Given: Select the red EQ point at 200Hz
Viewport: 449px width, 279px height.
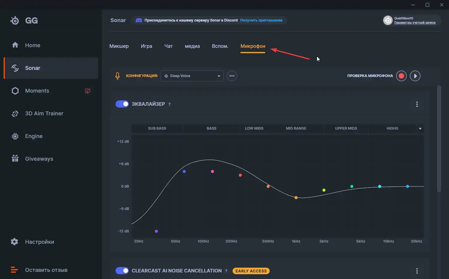Looking at the screenshot, I should click(x=240, y=175).
